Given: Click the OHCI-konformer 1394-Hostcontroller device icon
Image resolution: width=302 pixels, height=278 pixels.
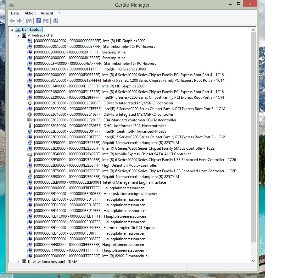Looking at the screenshot, I should pyautogui.click(x=30, y=126).
